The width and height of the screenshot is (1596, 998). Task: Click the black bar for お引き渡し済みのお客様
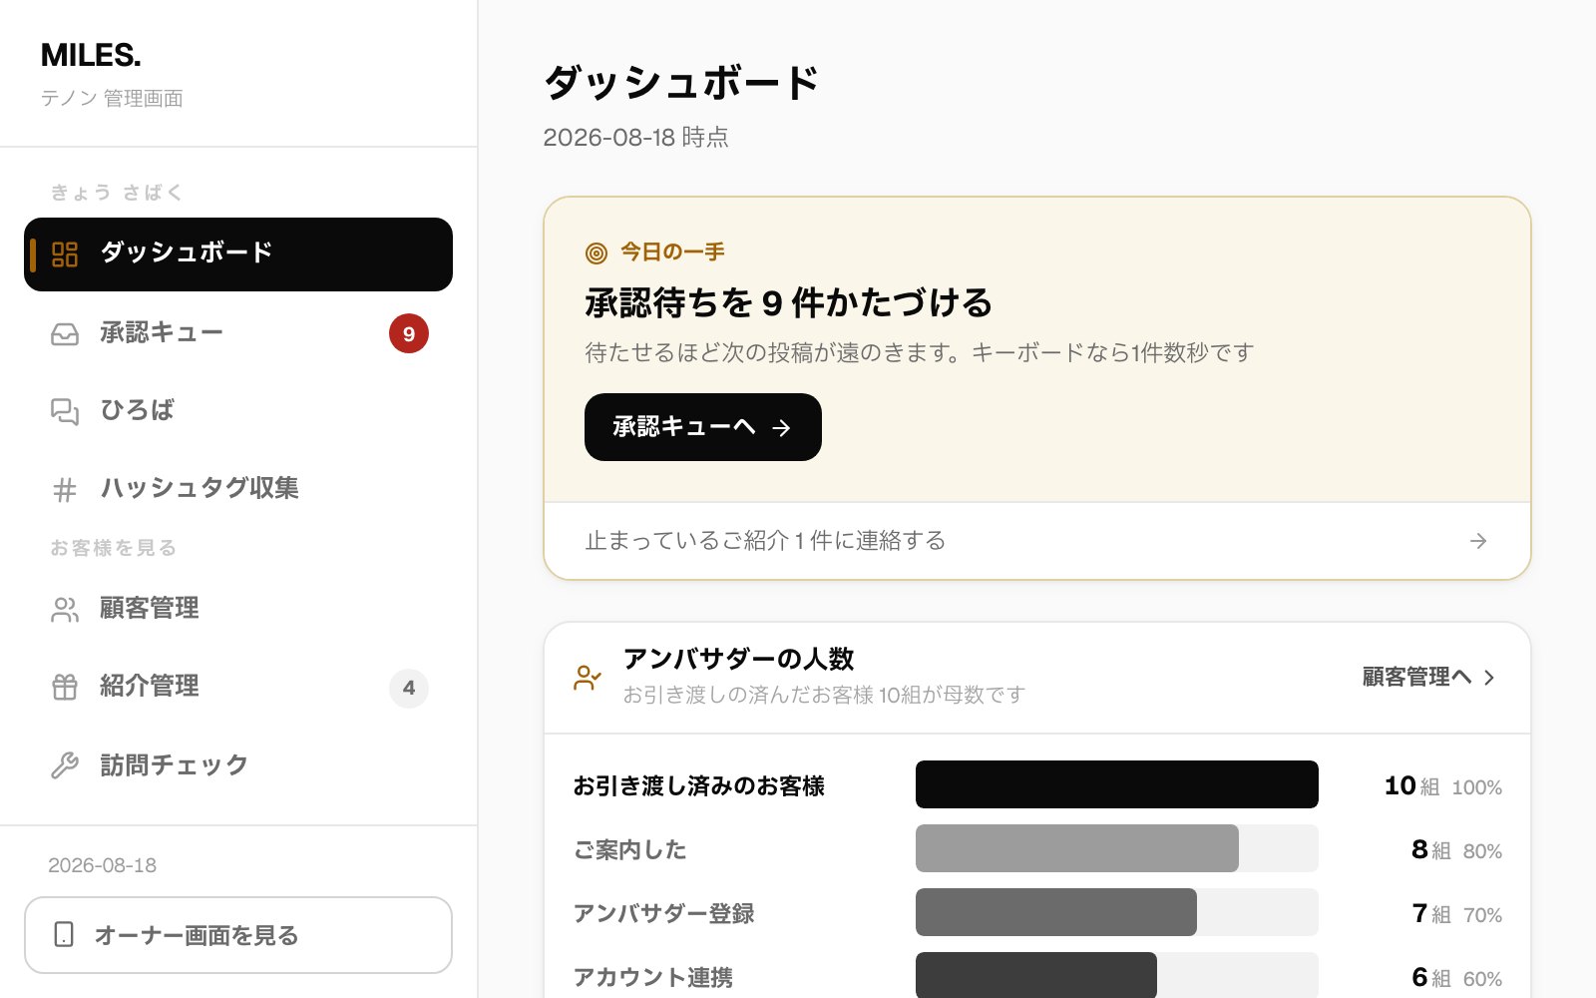(x=1117, y=784)
